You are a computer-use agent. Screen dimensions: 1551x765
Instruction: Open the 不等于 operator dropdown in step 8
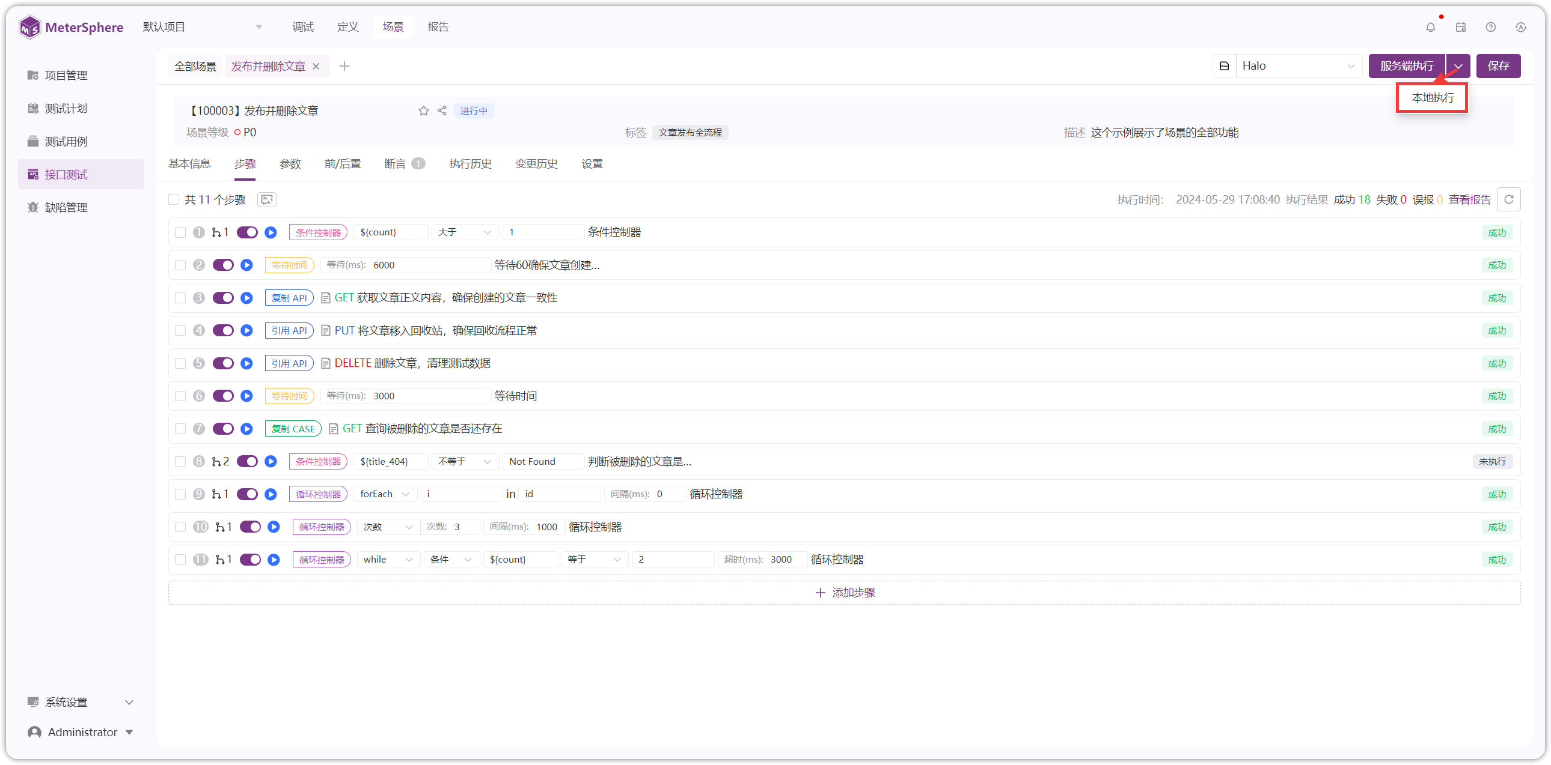click(464, 462)
